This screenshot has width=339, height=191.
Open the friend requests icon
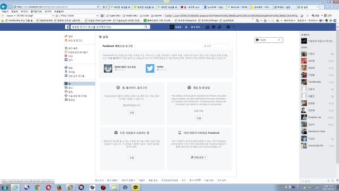pos(207,27)
